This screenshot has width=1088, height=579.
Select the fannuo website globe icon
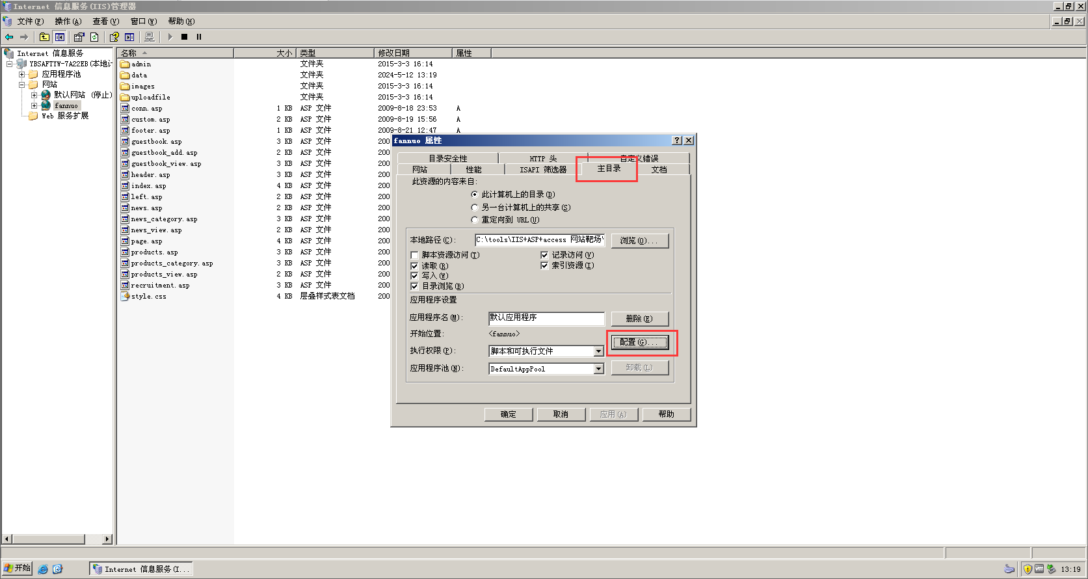click(46, 105)
